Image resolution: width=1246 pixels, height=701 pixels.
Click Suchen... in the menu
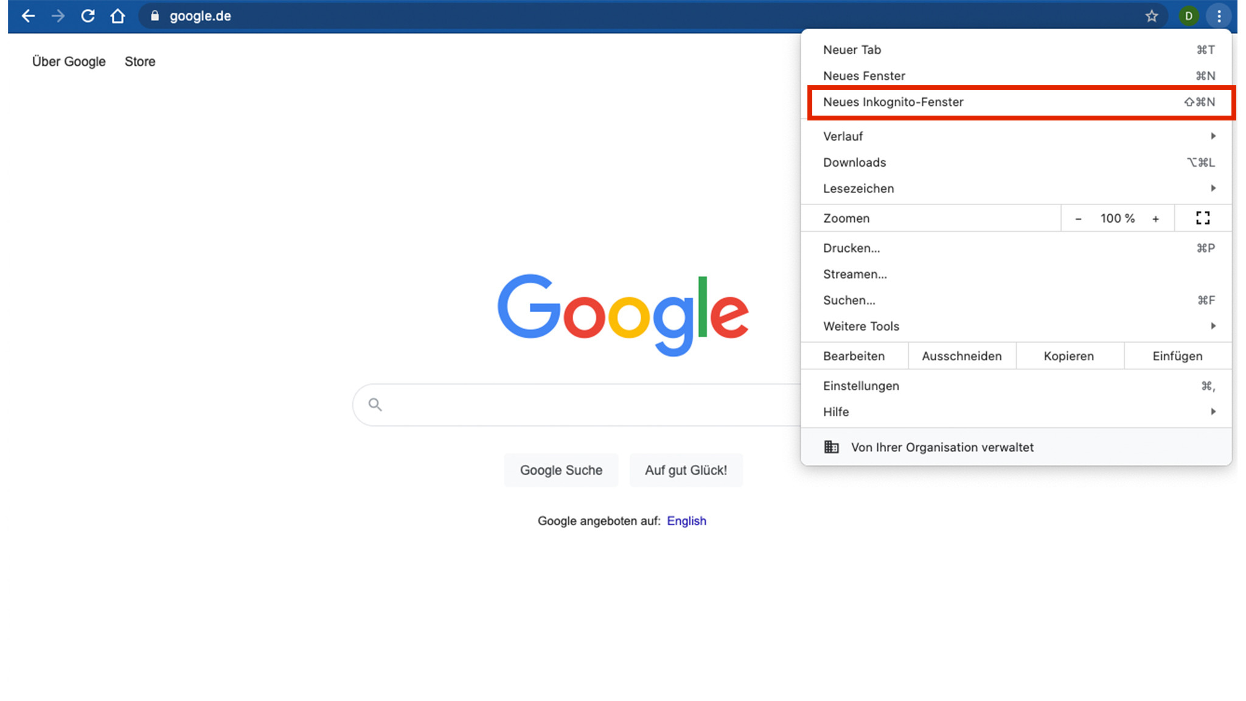coord(1016,301)
